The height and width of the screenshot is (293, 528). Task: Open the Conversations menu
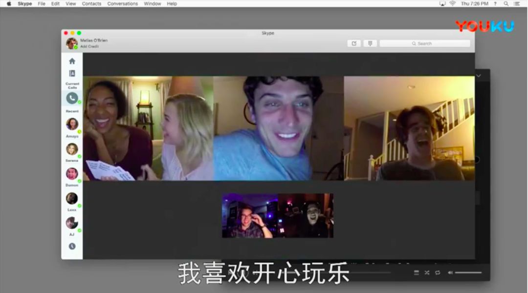click(x=123, y=4)
